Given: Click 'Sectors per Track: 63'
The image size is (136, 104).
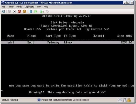Looking at the screenshot, I should [63, 29].
